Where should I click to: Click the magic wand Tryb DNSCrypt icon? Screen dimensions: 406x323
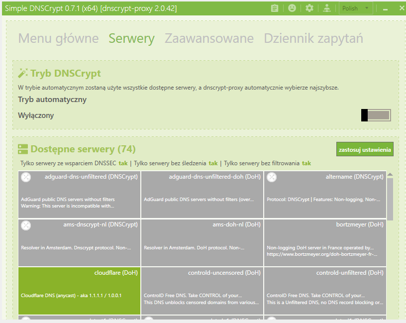click(x=23, y=74)
